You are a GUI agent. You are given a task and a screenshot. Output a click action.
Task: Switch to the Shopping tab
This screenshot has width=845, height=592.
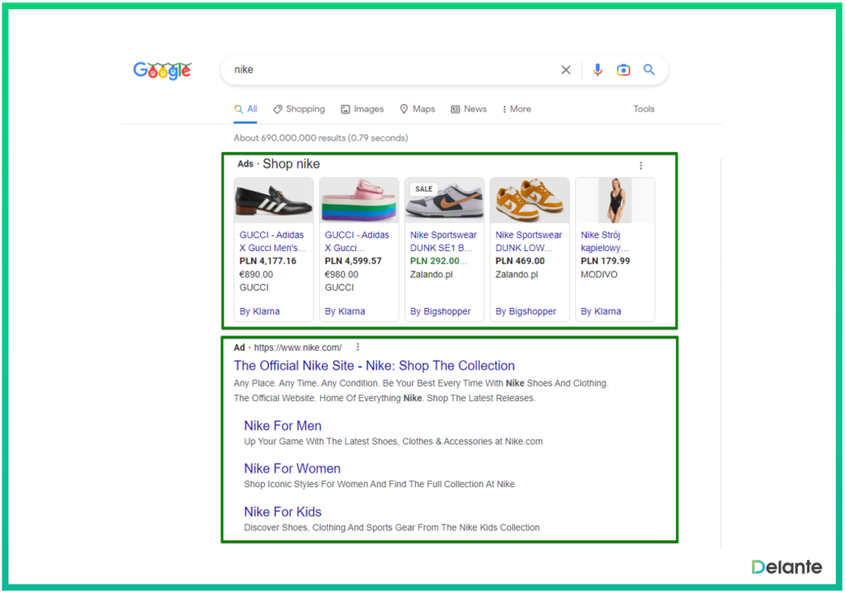299,109
